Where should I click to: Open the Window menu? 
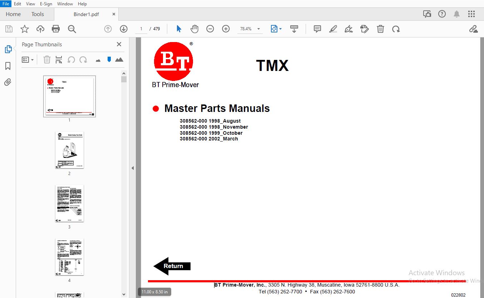click(x=65, y=4)
